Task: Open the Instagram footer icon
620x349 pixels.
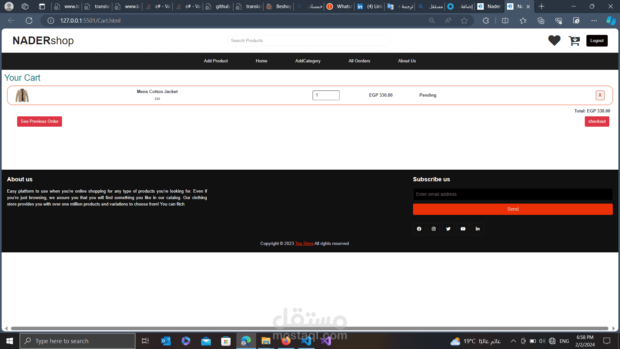Action: coord(434,229)
